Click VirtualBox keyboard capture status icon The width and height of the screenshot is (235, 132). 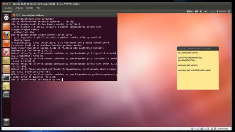[x=215, y=129]
